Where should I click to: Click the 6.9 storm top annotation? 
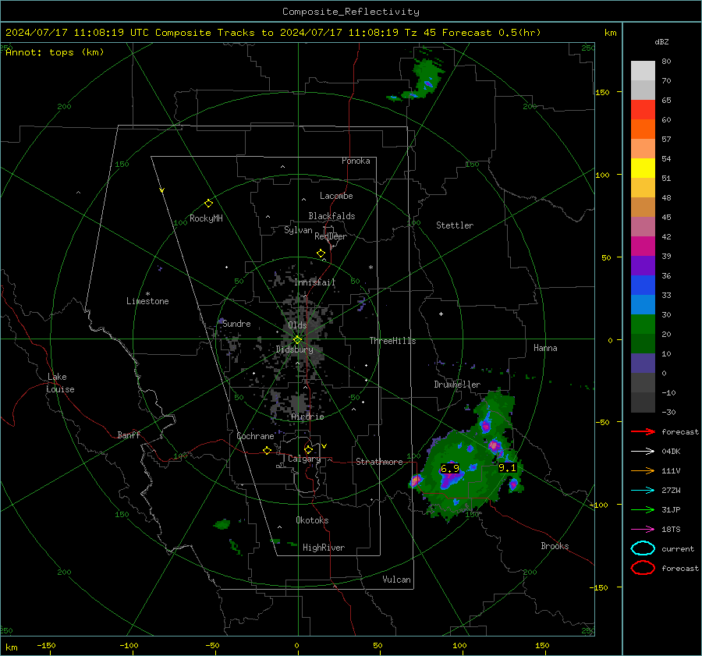pyautogui.click(x=450, y=468)
